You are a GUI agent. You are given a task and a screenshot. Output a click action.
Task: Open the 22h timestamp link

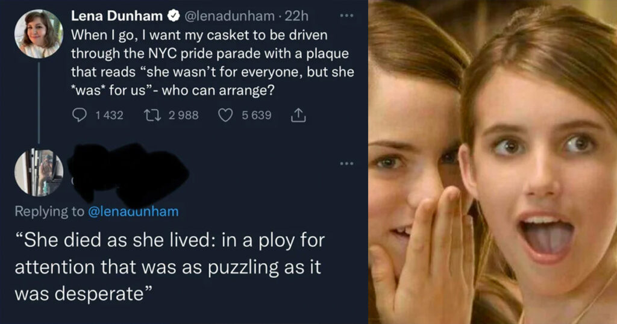click(x=296, y=16)
